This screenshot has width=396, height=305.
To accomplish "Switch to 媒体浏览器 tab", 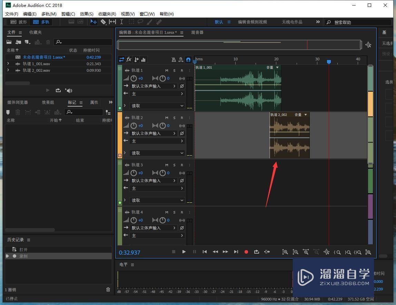I will pos(18,102).
